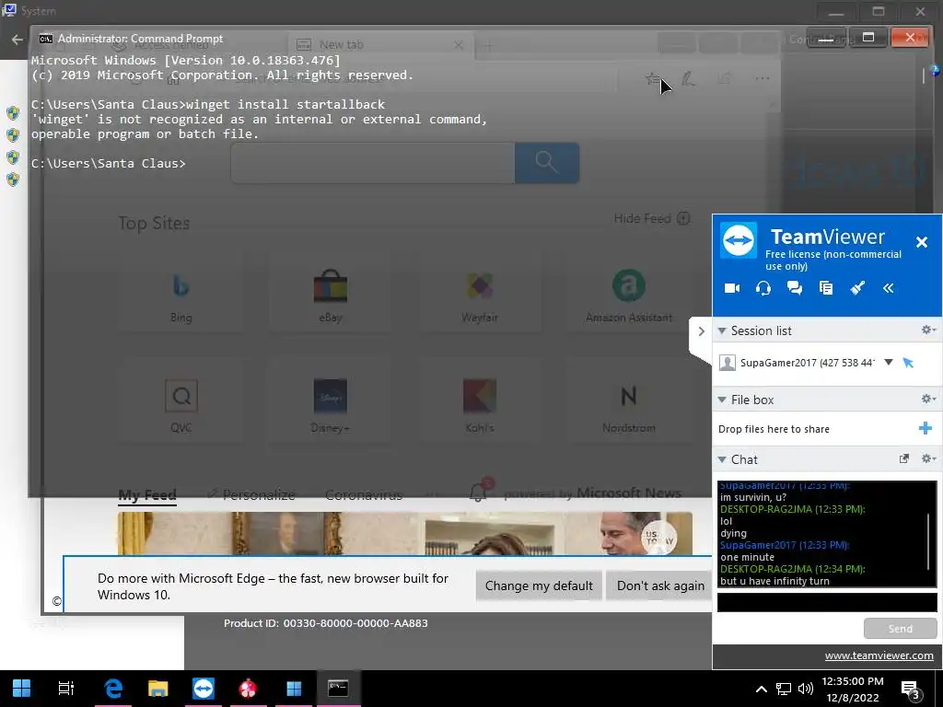Screen dimensions: 943x707
Task: Select the Coronavirus feed tab
Action: (x=363, y=494)
